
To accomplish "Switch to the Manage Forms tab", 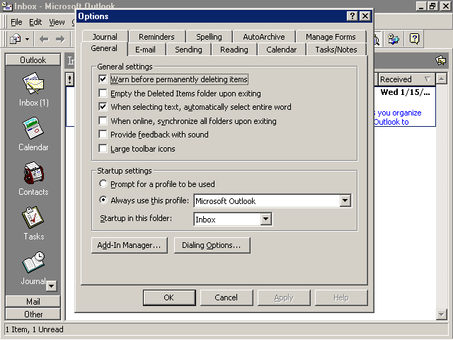I will (x=331, y=37).
